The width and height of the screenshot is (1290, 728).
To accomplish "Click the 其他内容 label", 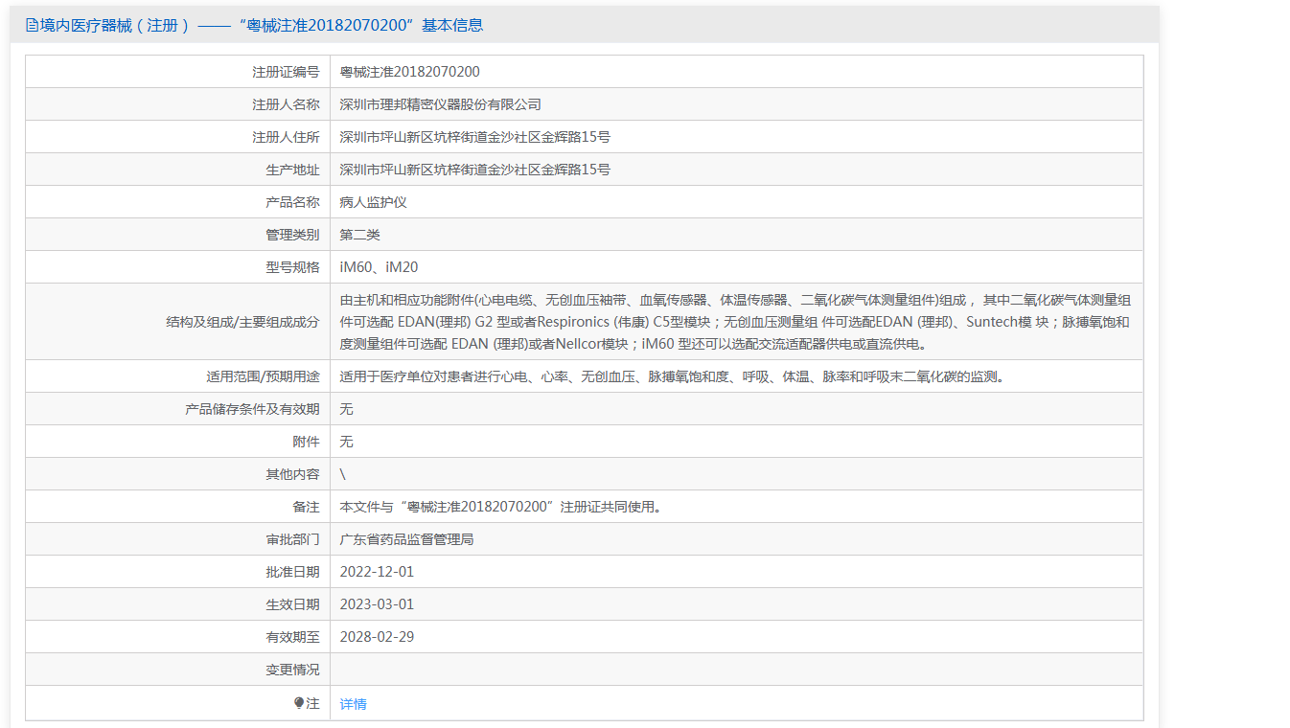I will 292,474.
